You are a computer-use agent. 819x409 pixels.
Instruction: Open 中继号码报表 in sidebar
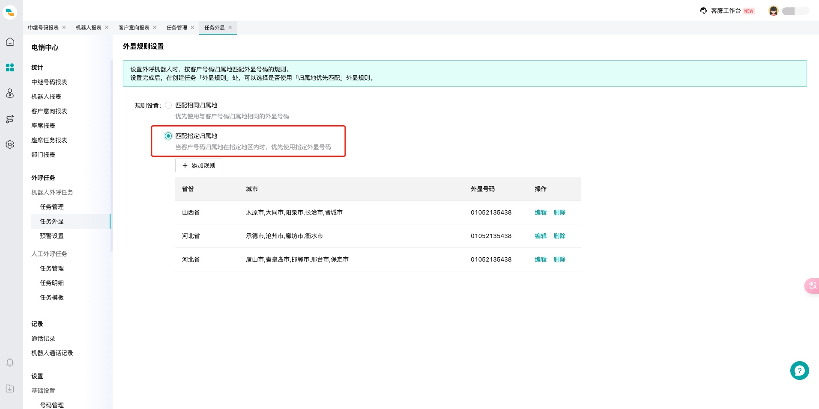[49, 82]
